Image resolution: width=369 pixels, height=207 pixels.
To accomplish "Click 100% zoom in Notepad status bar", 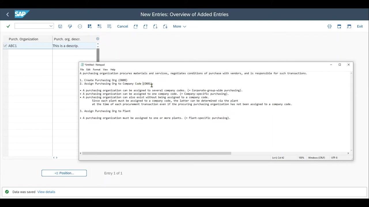I will pyautogui.click(x=301, y=158).
